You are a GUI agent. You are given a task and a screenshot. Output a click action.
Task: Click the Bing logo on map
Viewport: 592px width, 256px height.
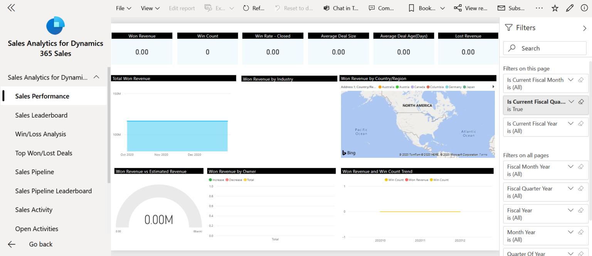tap(349, 153)
